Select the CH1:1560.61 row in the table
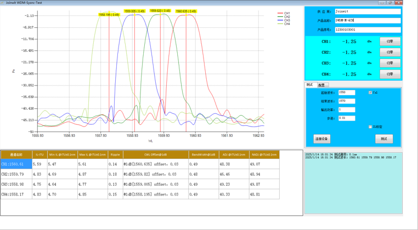Viewport: 418px width, 230px height. (16, 164)
